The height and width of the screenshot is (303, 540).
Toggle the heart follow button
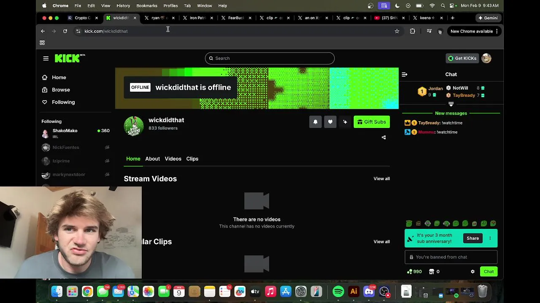(x=330, y=122)
